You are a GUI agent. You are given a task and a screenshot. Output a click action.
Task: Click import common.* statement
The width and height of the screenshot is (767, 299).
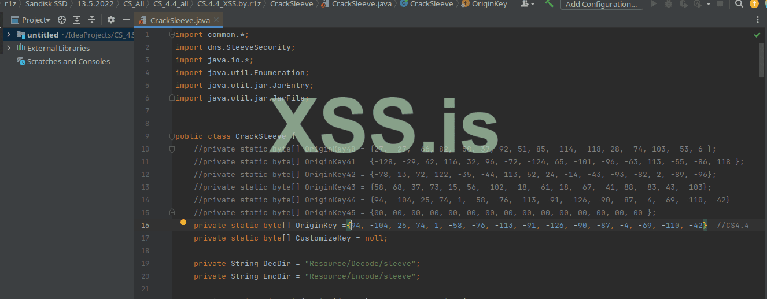(212, 35)
